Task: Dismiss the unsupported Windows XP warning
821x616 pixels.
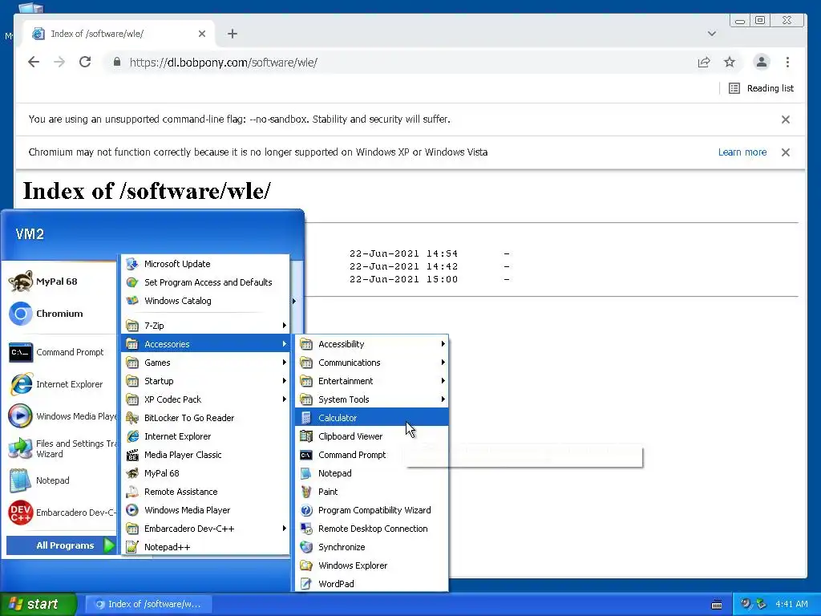Action: 786,152
